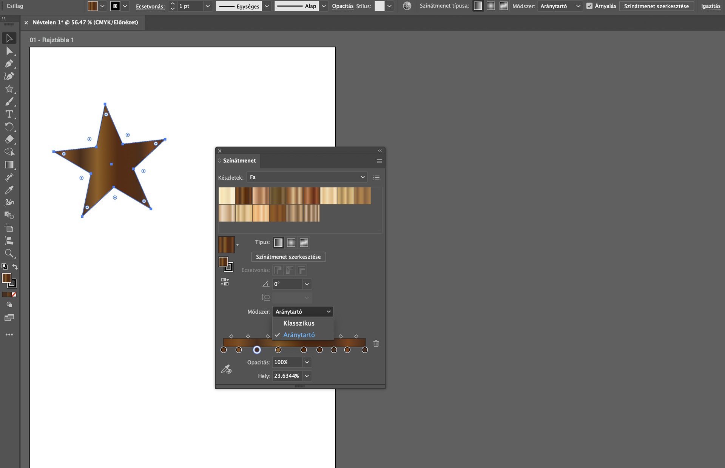Select the freeform gradient type in panel
The width and height of the screenshot is (725, 468).
304,243
